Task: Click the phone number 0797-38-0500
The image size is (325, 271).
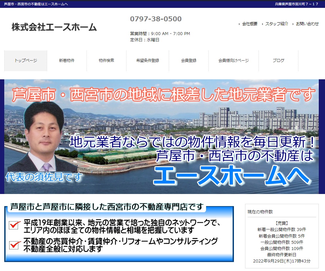Action: [156, 19]
